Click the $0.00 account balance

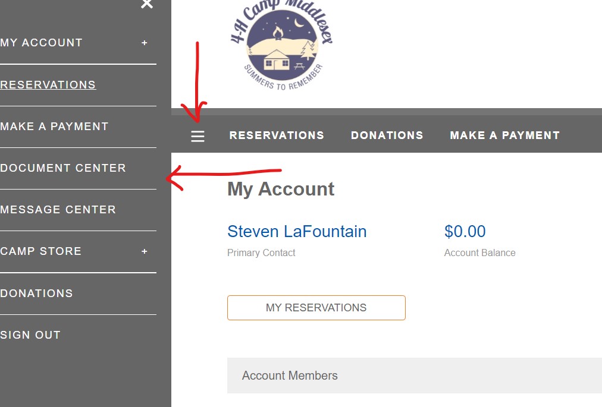click(x=465, y=231)
